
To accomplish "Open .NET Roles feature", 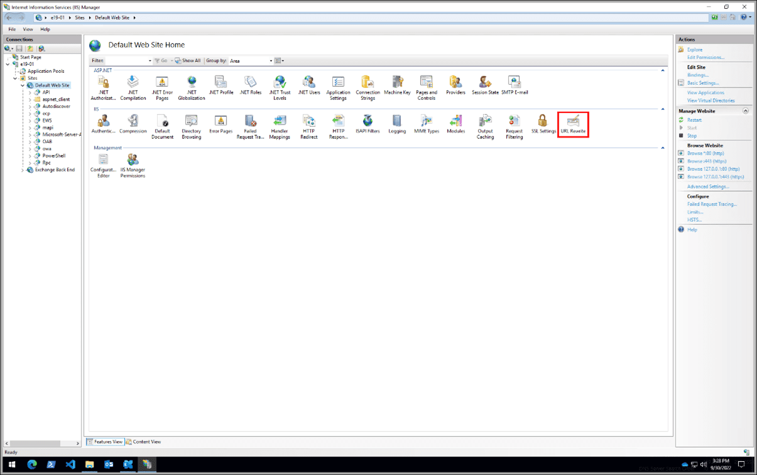I will (x=250, y=85).
